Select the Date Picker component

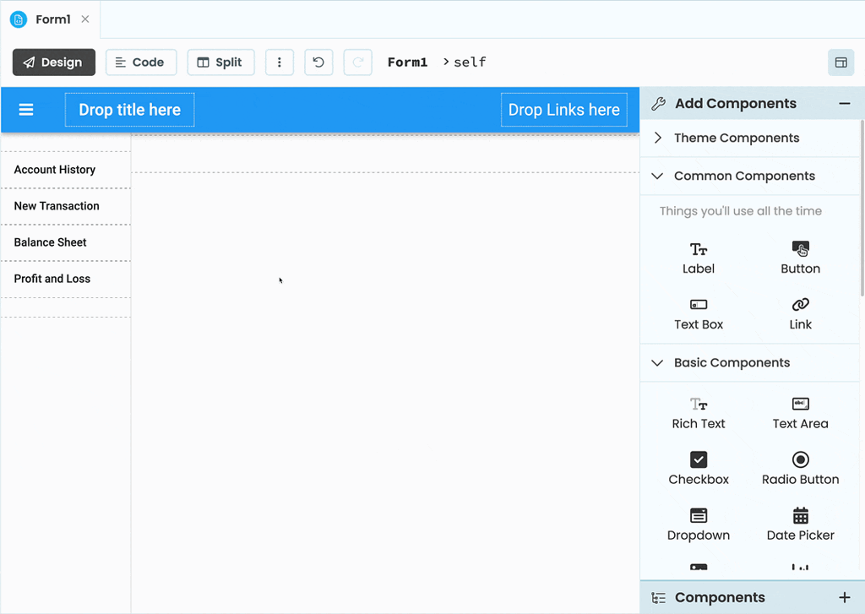click(800, 517)
